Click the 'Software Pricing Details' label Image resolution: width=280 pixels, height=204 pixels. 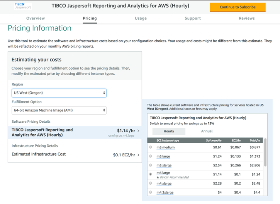(31, 122)
